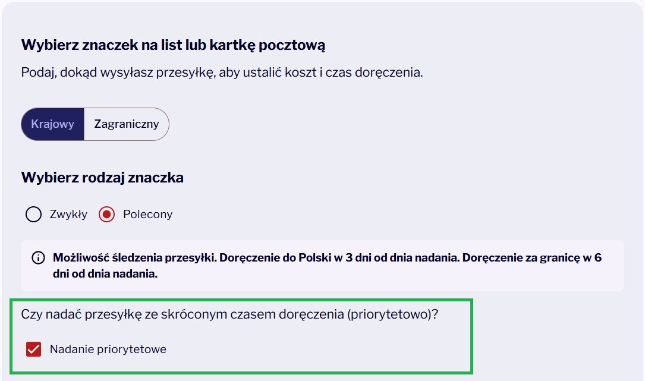Click the selected Polecony radio button
645x381 pixels.
pos(106,215)
